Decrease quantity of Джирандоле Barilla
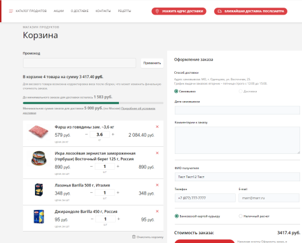Viewport: 302px width, 243px height. point(92,219)
